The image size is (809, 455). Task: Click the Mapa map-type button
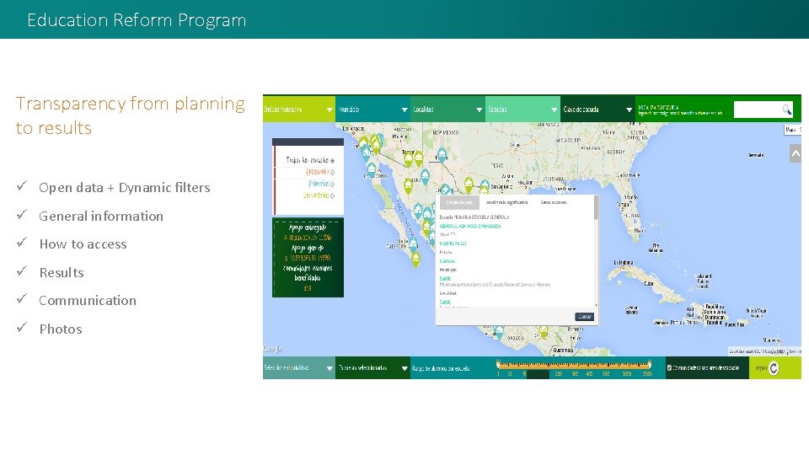[791, 130]
